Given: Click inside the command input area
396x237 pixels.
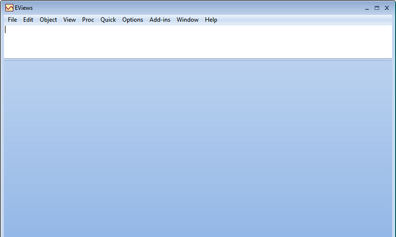Looking at the screenshot, I should 198,42.
